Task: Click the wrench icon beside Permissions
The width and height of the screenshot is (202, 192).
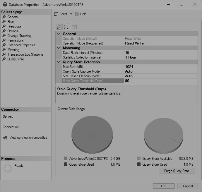Action: tap(4, 40)
